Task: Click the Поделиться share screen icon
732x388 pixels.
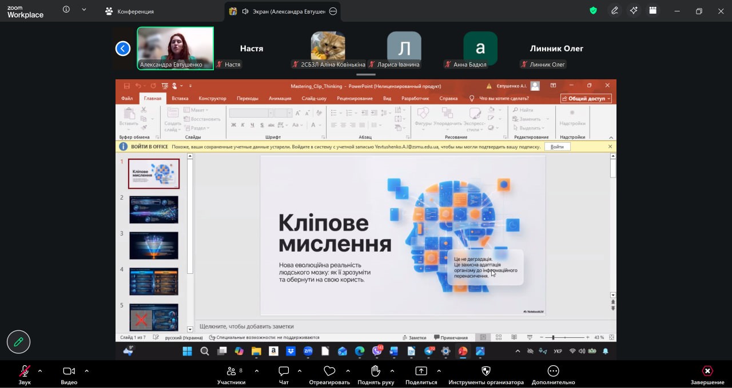Action: [x=421, y=371]
